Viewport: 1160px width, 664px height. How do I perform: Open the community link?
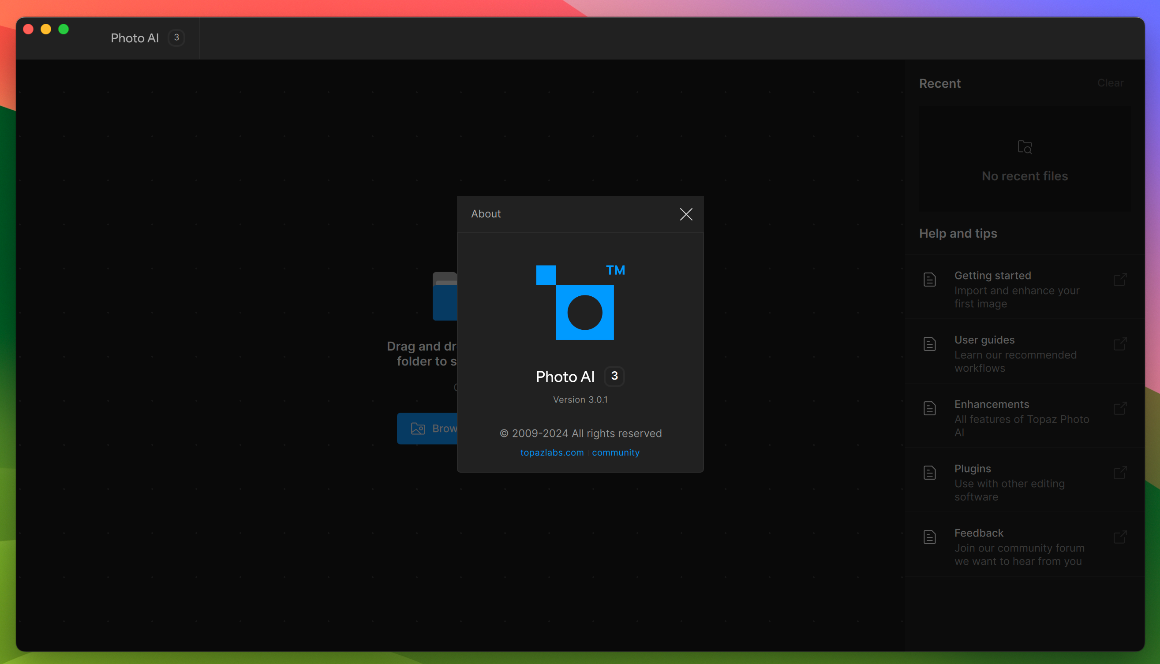point(615,452)
